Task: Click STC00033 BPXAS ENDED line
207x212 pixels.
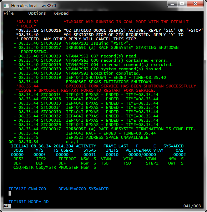Action: click(x=86, y=103)
